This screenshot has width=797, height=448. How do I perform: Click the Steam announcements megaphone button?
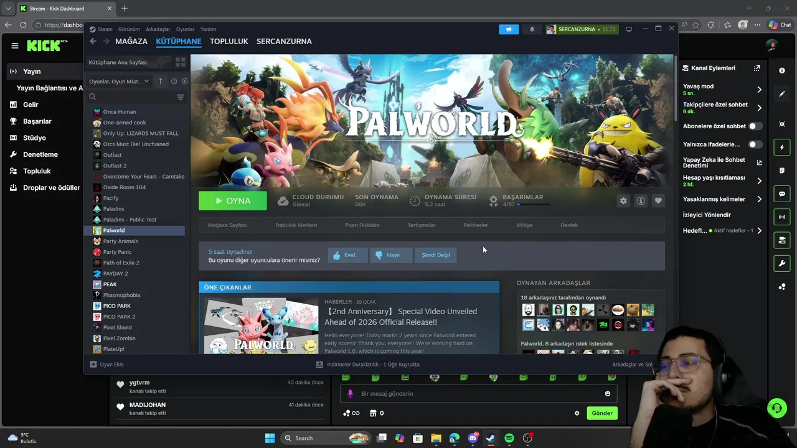click(x=509, y=29)
